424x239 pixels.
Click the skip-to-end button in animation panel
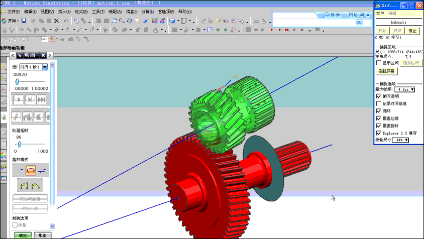click(42, 100)
